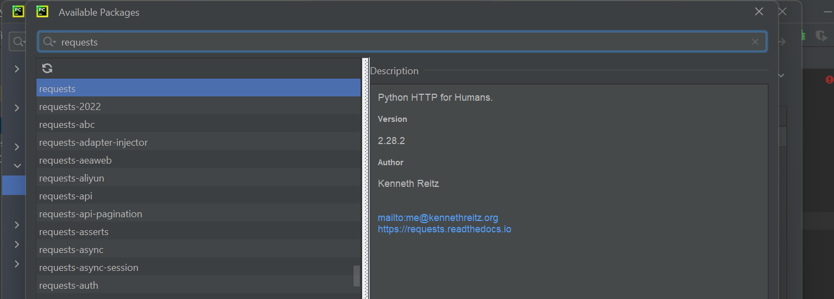
Task: Select the requests-abc package
Action: click(x=198, y=124)
